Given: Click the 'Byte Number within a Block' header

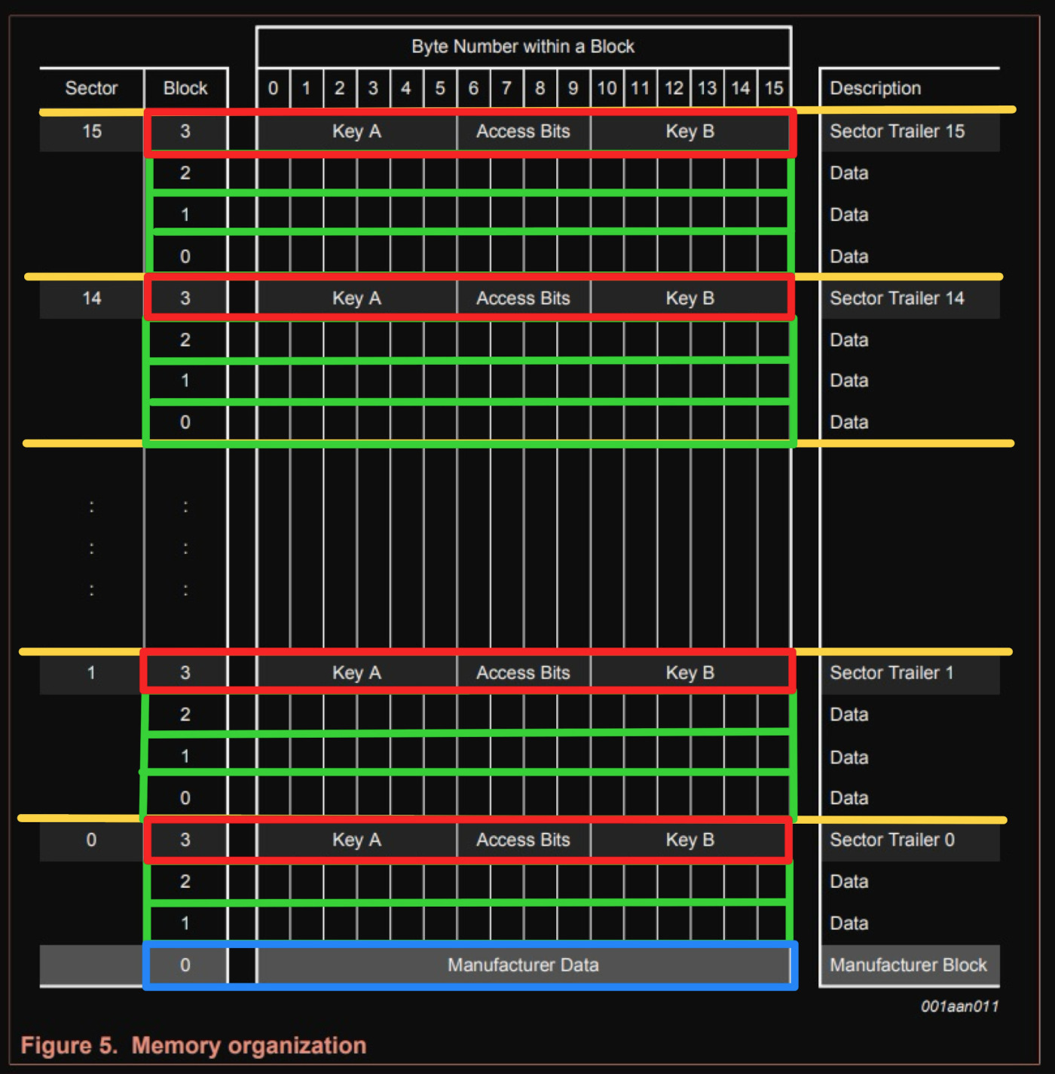Looking at the screenshot, I should [x=523, y=47].
